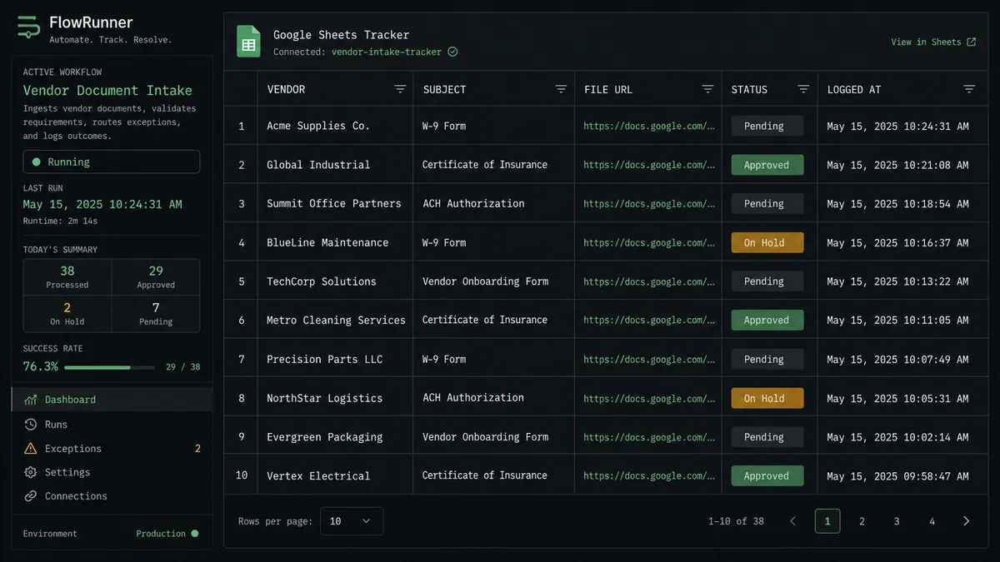Click the Connections link icon

pos(31,496)
